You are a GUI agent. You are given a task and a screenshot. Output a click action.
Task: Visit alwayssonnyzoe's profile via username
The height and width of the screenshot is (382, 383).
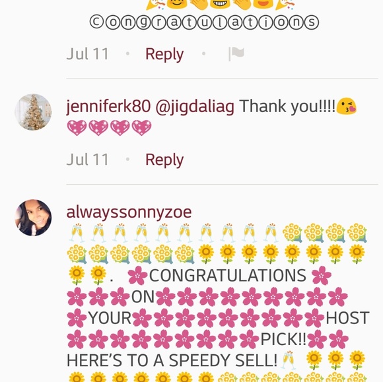[129, 212]
